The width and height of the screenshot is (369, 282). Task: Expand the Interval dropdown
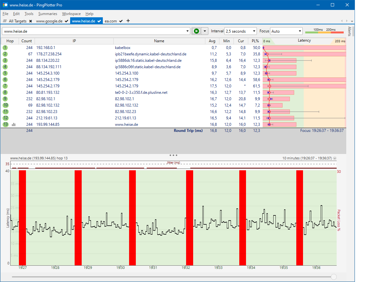(254, 31)
